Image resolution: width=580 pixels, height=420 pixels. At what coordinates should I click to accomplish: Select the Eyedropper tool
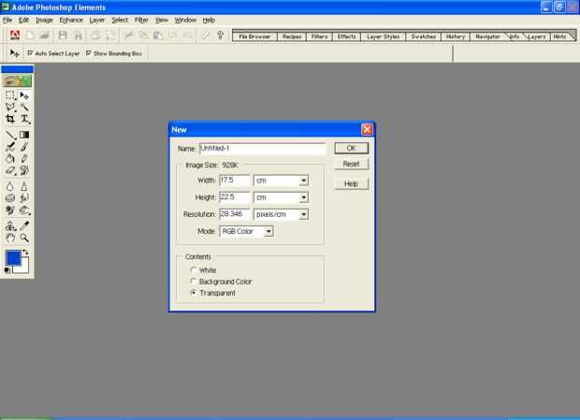[24, 225]
